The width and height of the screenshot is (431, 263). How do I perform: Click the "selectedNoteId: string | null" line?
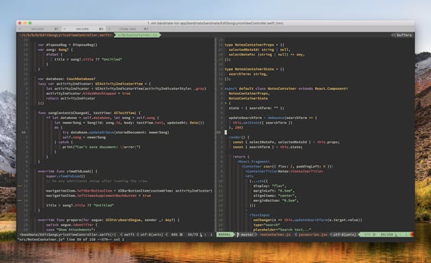click(259, 50)
